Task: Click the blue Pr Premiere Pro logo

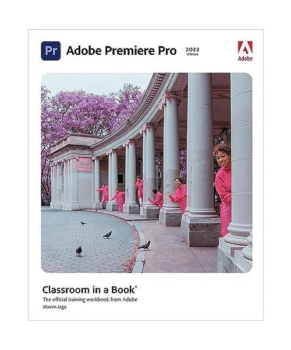Action: coord(51,51)
